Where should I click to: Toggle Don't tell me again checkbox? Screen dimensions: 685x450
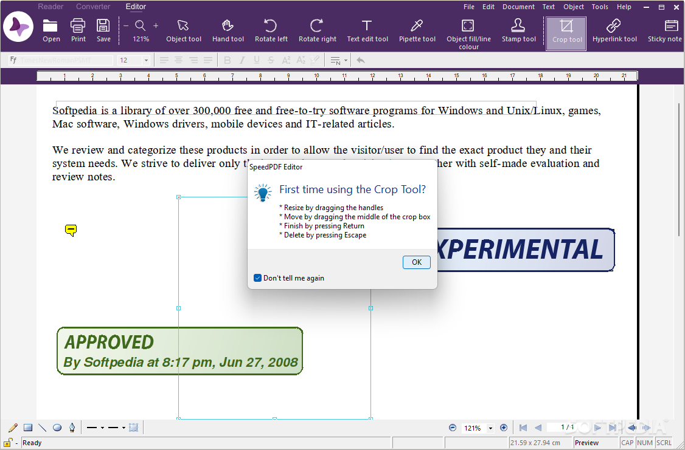[x=258, y=278]
